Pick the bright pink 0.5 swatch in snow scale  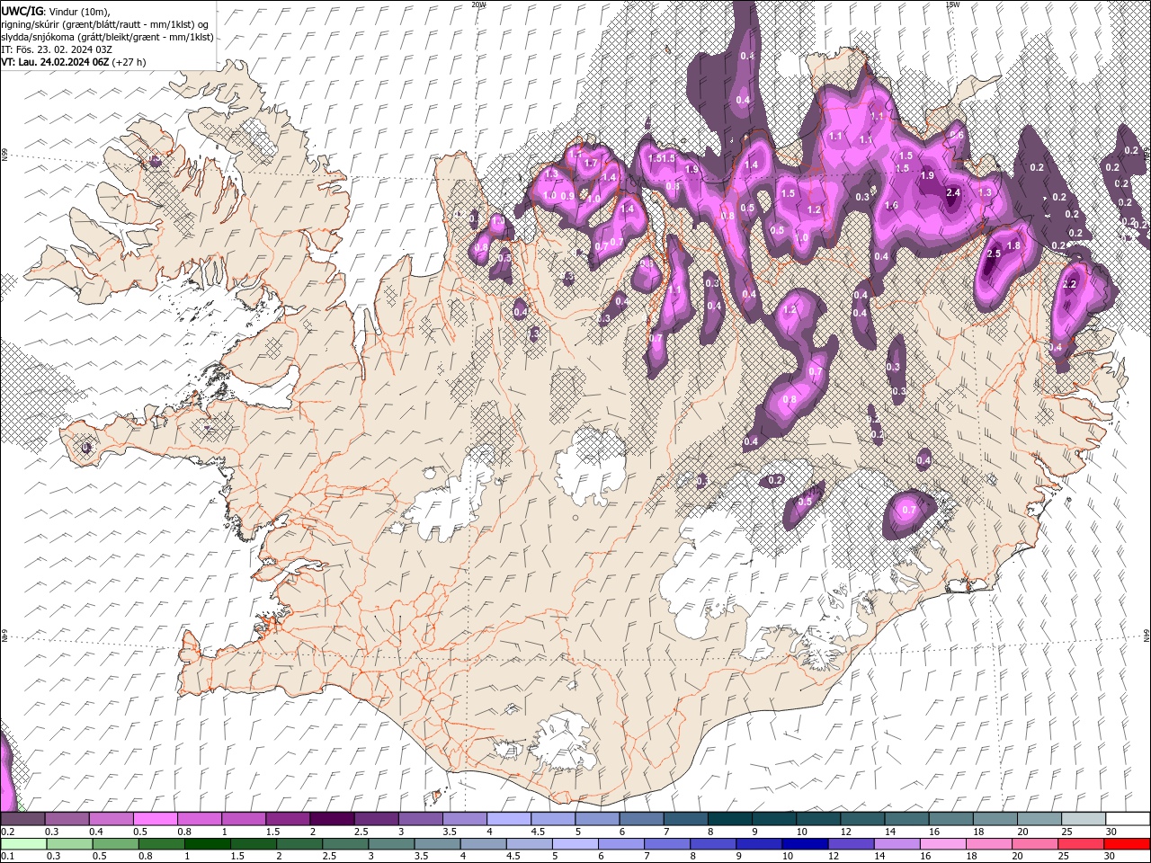(x=155, y=819)
